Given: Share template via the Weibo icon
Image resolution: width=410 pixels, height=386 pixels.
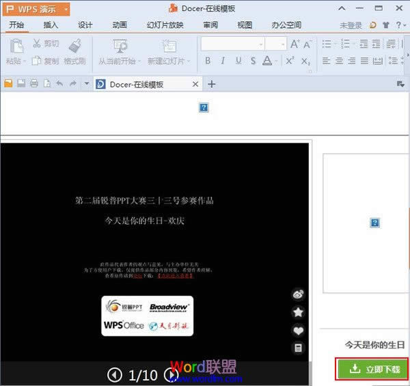Looking at the screenshot, I should (298, 294).
